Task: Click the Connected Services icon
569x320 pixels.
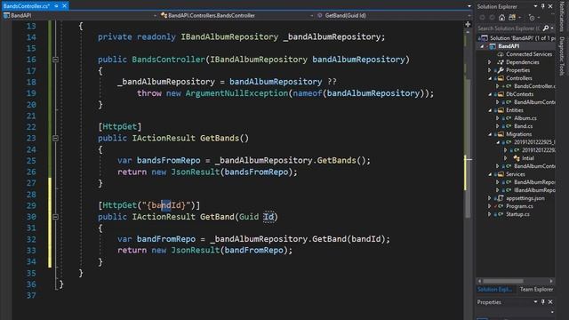Action: (501, 54)
